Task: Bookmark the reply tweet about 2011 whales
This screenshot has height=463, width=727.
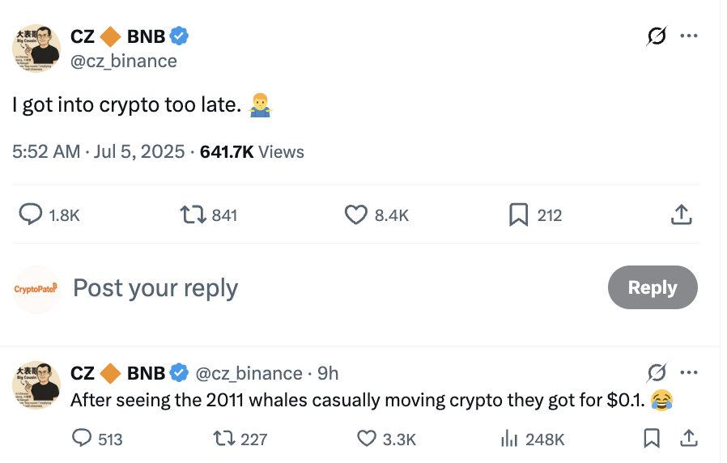Action: pyautogui.click(x=652, y=438)
